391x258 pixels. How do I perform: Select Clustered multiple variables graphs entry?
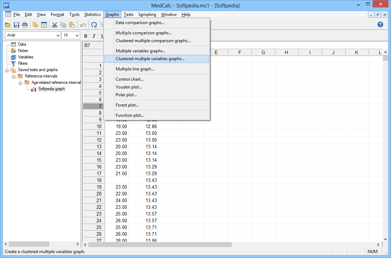(156, 59)
